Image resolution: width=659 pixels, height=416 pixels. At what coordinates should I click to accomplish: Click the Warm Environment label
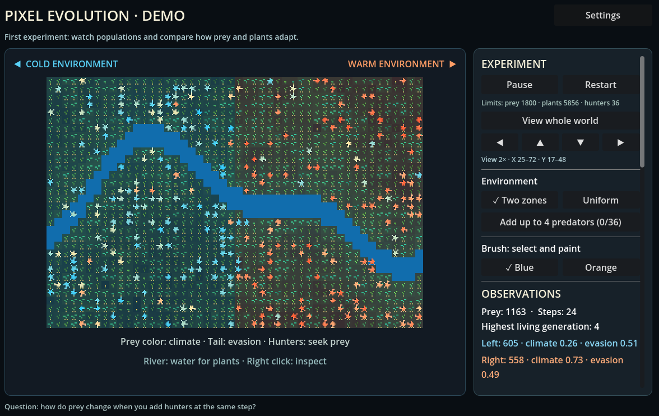(x=396, y=64)
